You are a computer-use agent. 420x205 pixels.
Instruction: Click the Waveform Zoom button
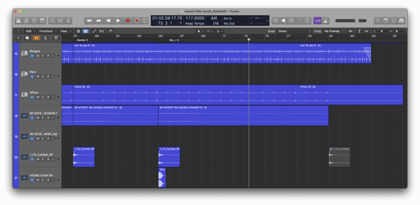pos(350,31)
